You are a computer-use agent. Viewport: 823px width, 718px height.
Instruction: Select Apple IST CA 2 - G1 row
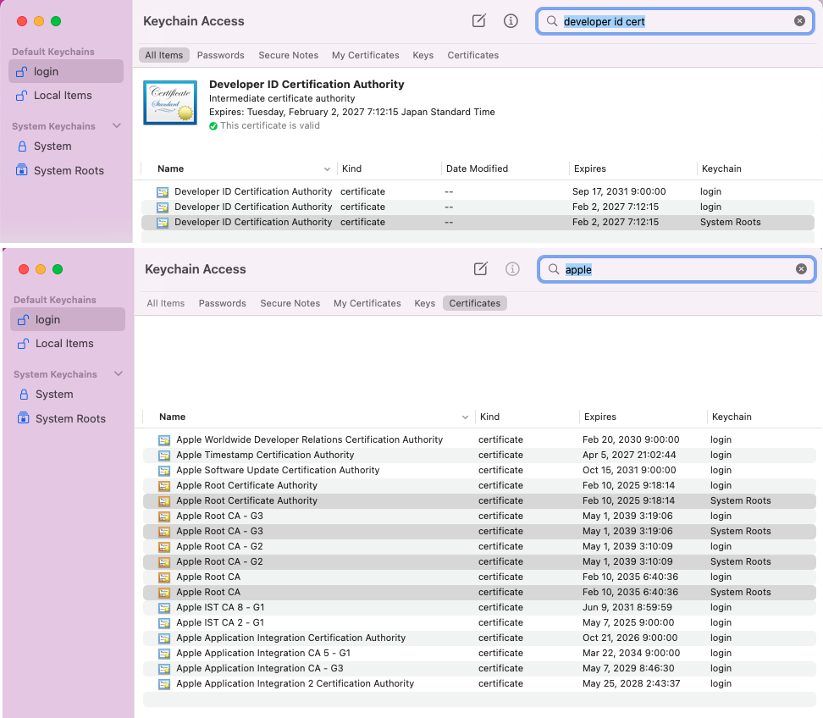tap(479, 622)
